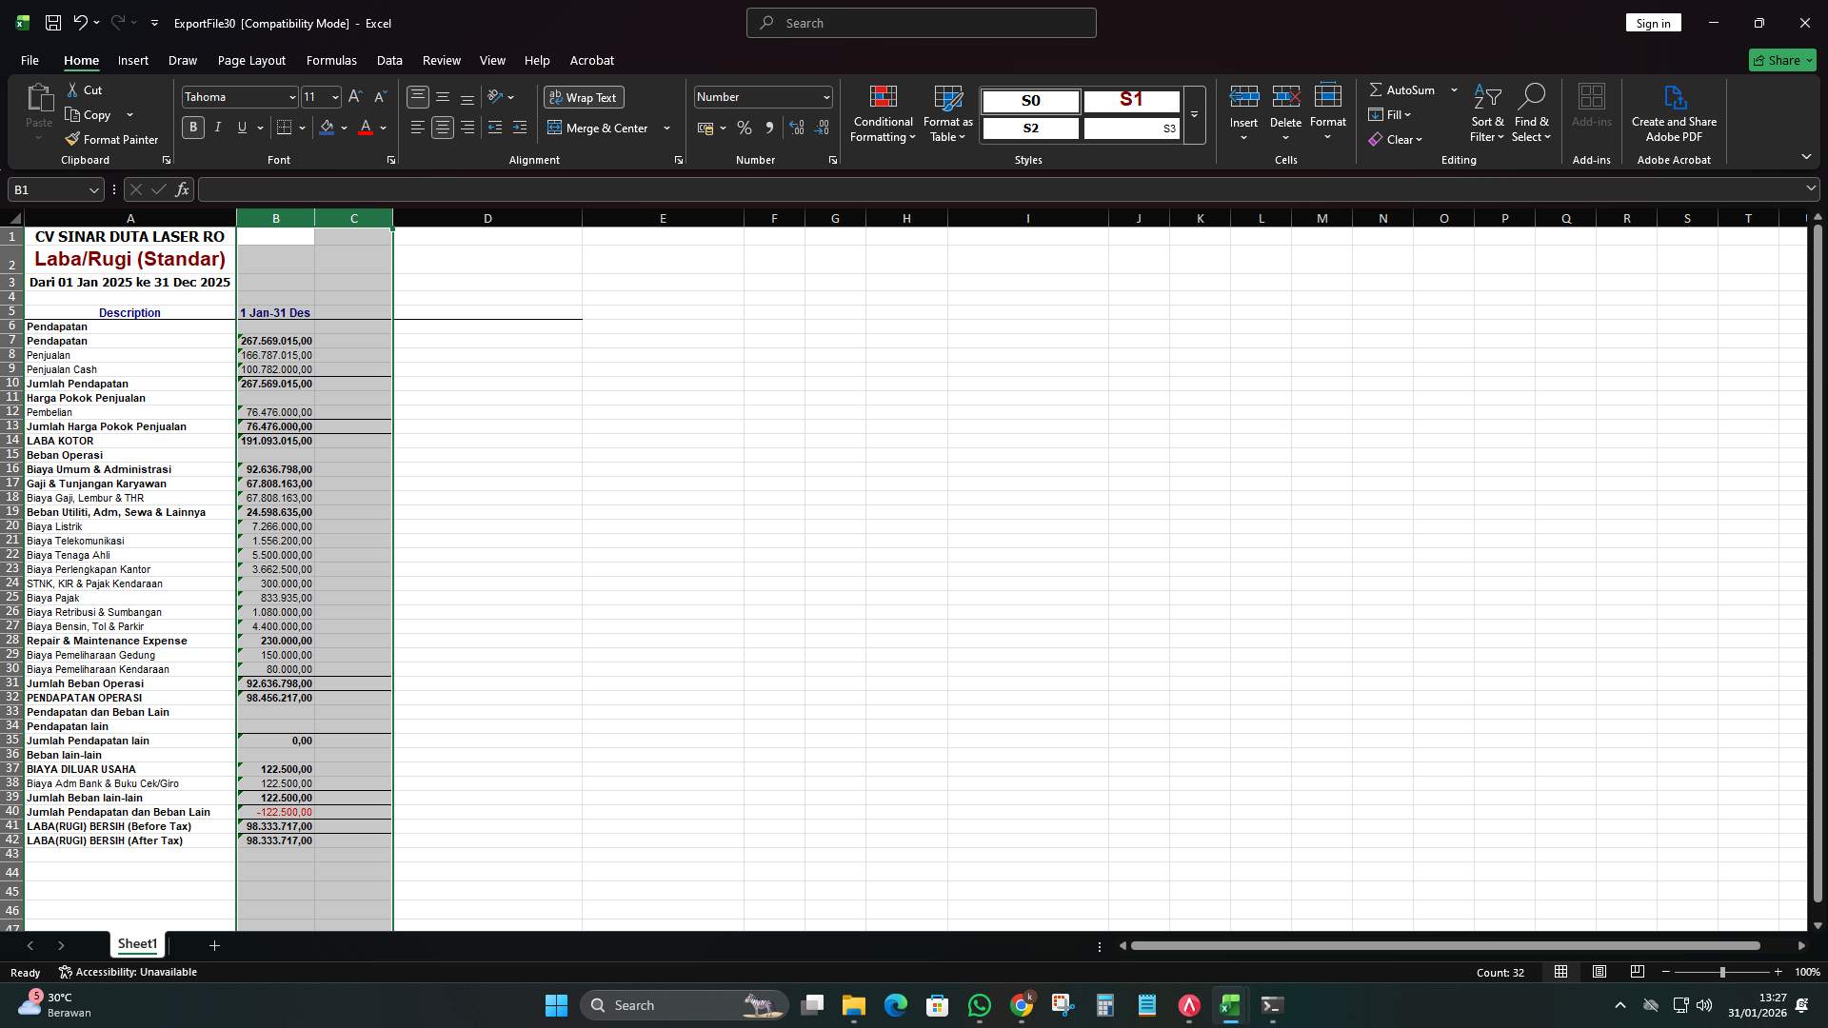Image resolution: width=1828 pixels, height=1028 pixels.
Task: Select the Format Painter tool
Action: (111, 139)
